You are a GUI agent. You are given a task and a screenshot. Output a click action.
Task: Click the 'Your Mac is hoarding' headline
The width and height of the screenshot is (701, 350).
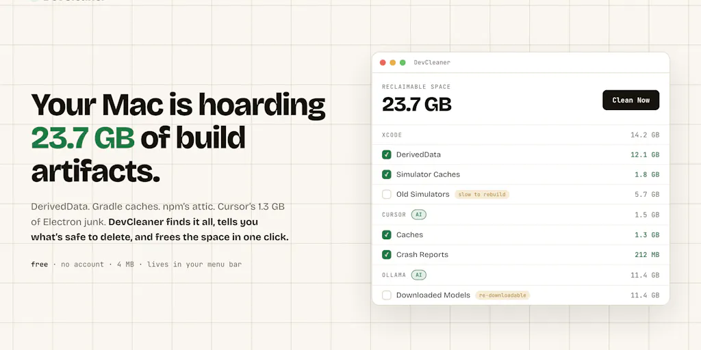pos(178,105)
